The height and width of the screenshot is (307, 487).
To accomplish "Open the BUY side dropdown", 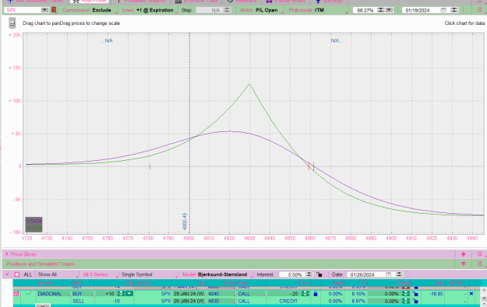I will click(82, 294).
